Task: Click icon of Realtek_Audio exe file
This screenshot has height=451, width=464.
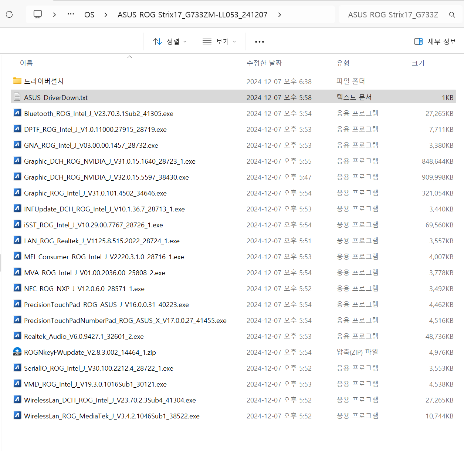Action: [x=17, y=336]
